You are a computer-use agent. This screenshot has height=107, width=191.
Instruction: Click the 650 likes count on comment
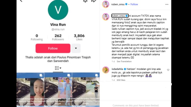tap(121, 80)
